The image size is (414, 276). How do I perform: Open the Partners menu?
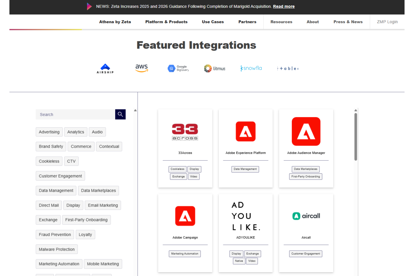(247, 22)
